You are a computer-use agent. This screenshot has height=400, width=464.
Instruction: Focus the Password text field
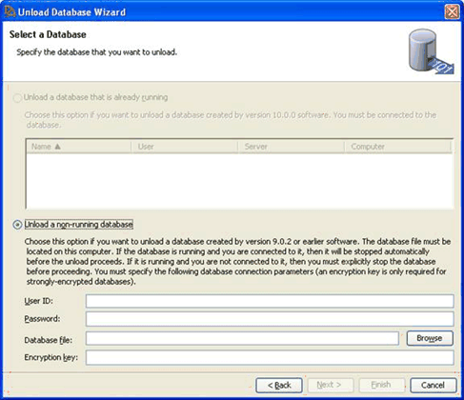tap(270, 319)
